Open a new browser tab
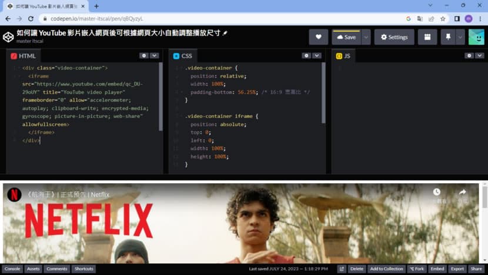 pos(96,6)
